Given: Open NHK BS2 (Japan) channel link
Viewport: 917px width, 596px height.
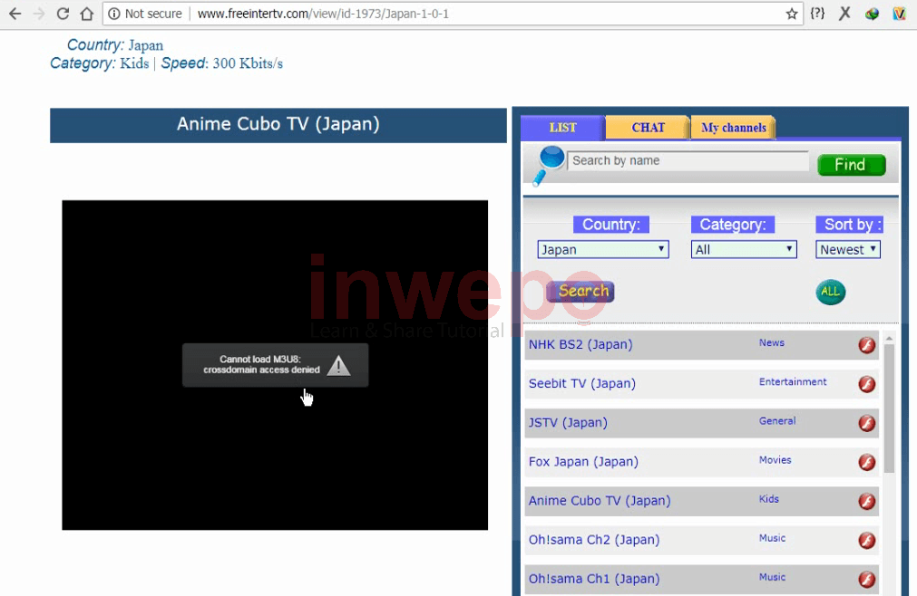Looking at the screenshot, I should tap(580, 344).
